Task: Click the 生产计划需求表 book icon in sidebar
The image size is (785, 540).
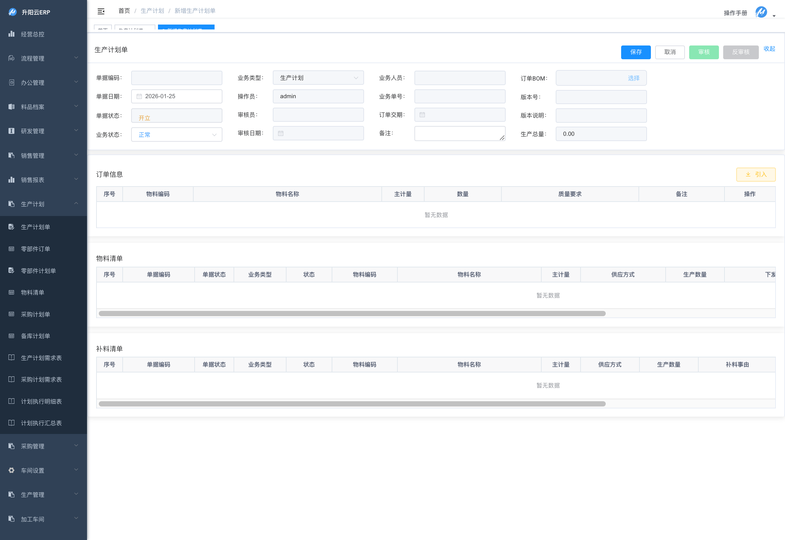Action: pyautogui.click(x=11, y=358)
